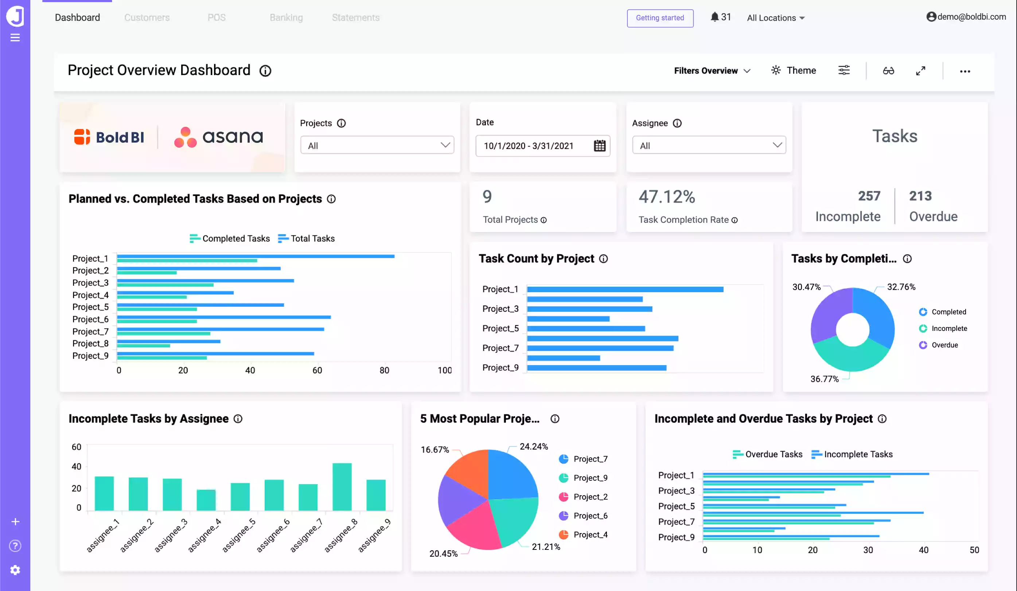Click the date range calendar input field
Viewport: 1017px width, 591px height.
541,145
